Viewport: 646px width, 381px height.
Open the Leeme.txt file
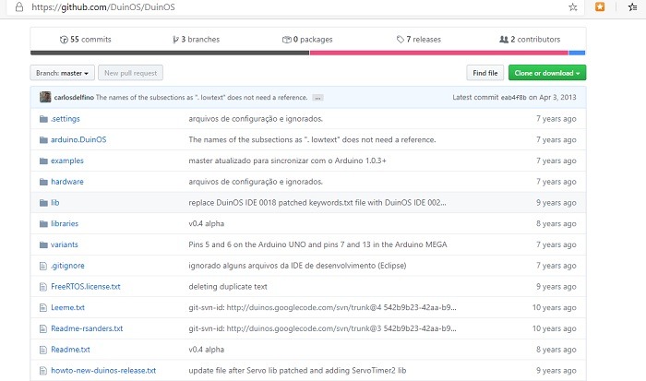[68, 308]
